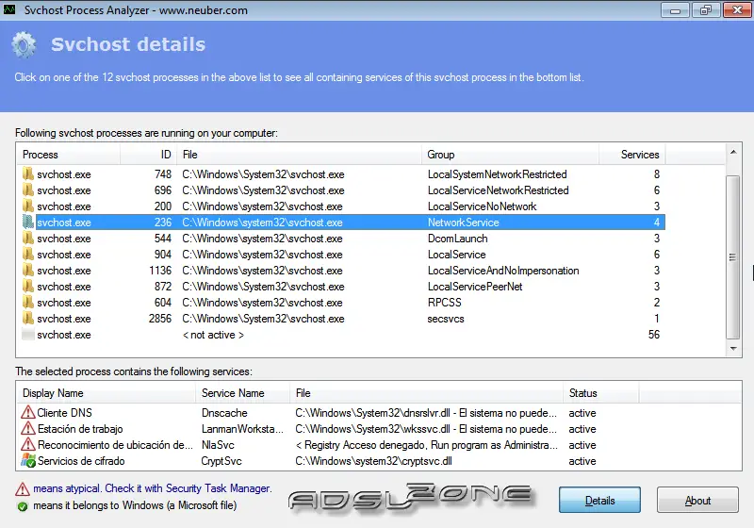Select the LocalSystemNetworkRestricted group entry
This screenshot has width=754, height=528.
click(x=498, y=174)
